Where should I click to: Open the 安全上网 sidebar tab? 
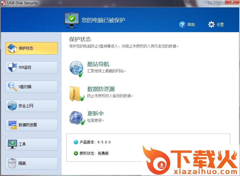(31, 106)
